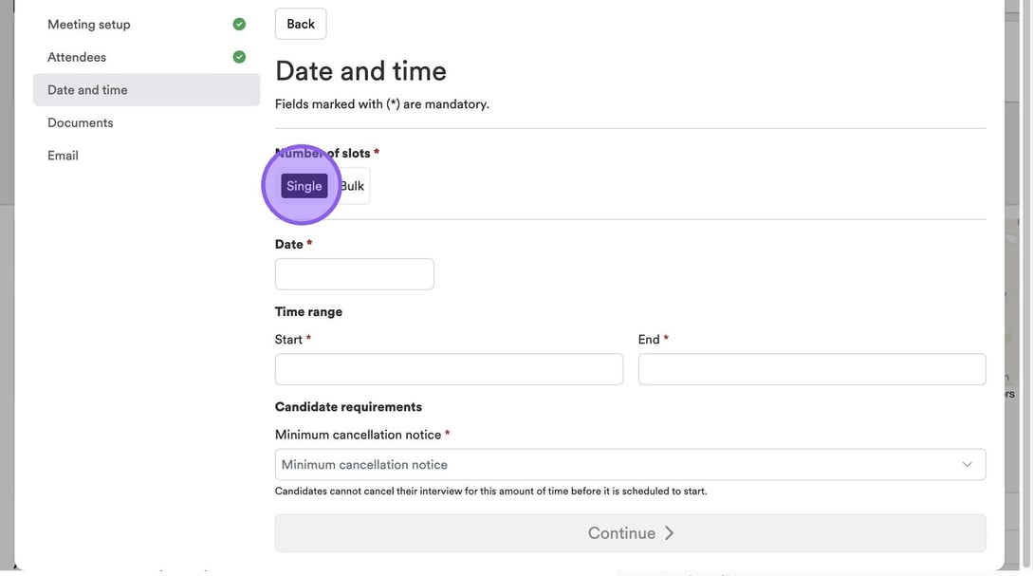
Task: Click the green checkmark beside Attendees
Action: [x=239, y=57]
